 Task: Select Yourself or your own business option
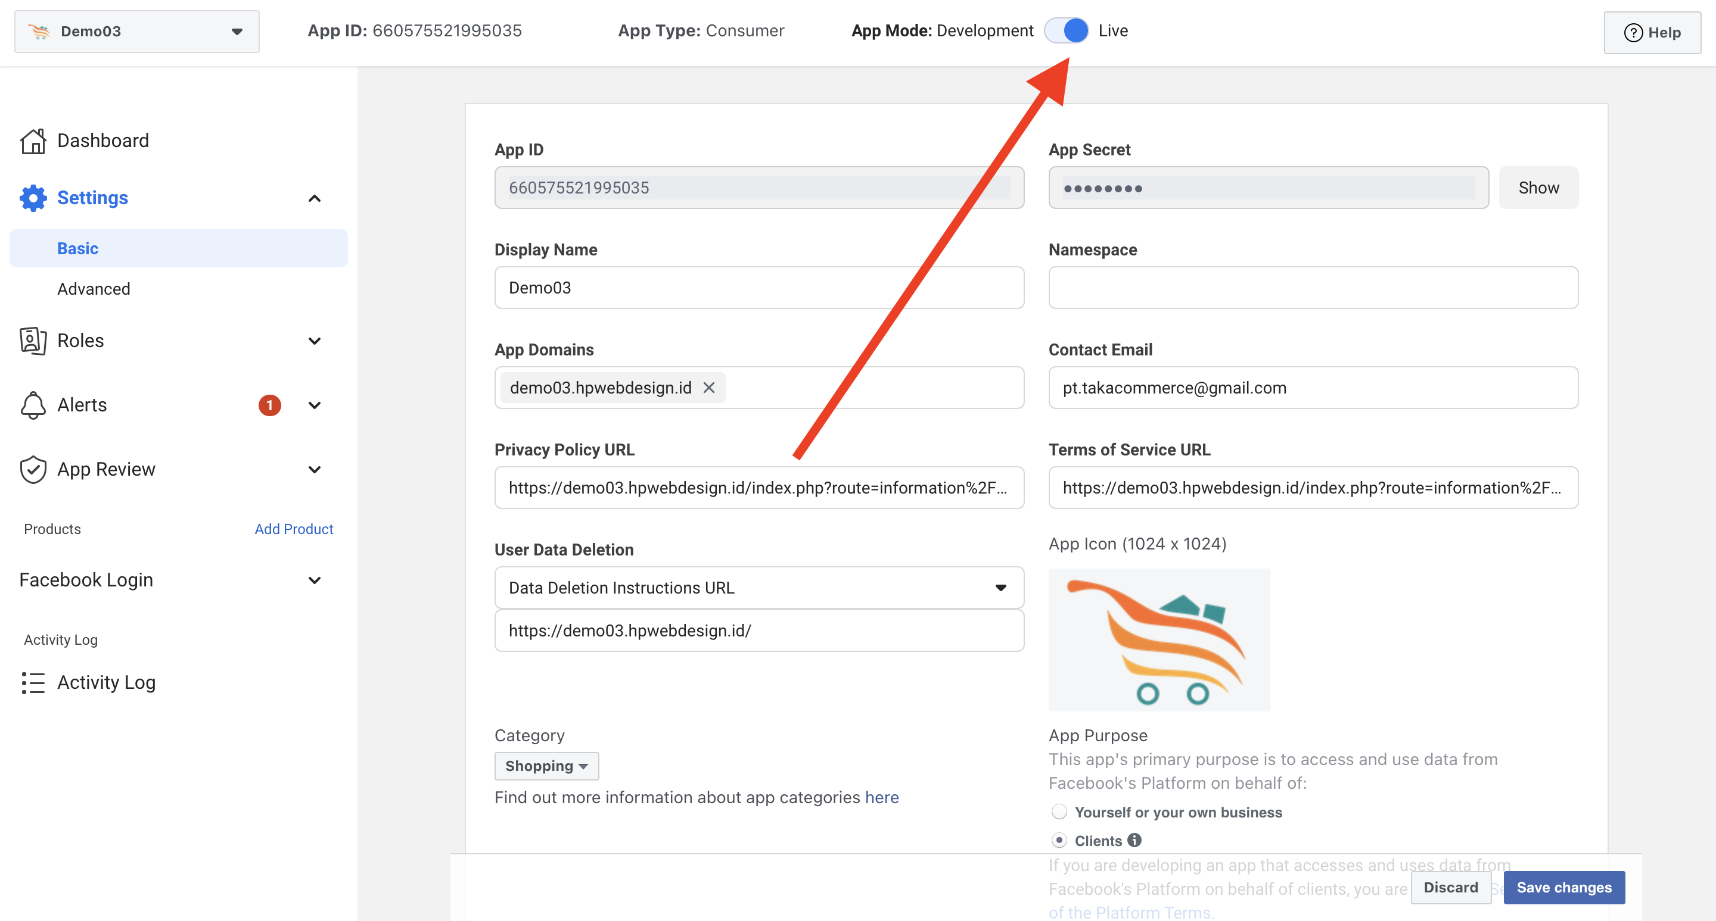1059,812
